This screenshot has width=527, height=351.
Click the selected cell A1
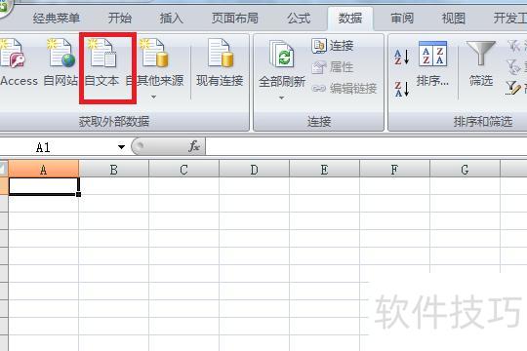pos(44,186)
